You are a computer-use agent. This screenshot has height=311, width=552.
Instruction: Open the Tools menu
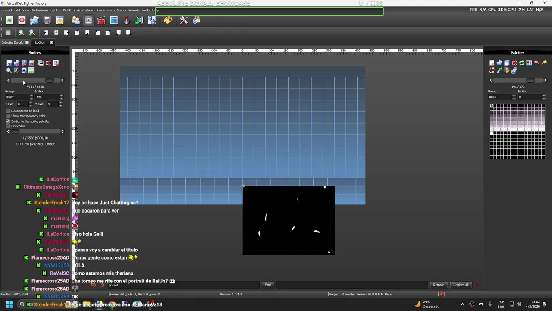(x=145, y=10)
